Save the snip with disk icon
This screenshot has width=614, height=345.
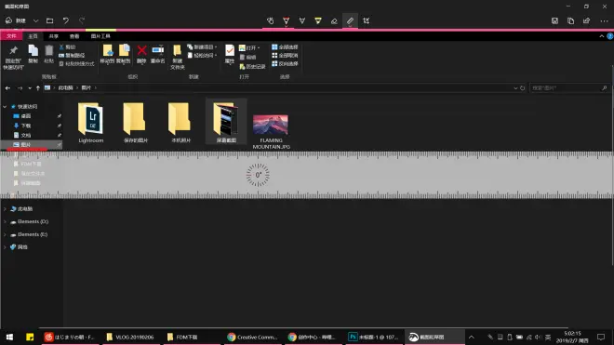coord(554,20)
